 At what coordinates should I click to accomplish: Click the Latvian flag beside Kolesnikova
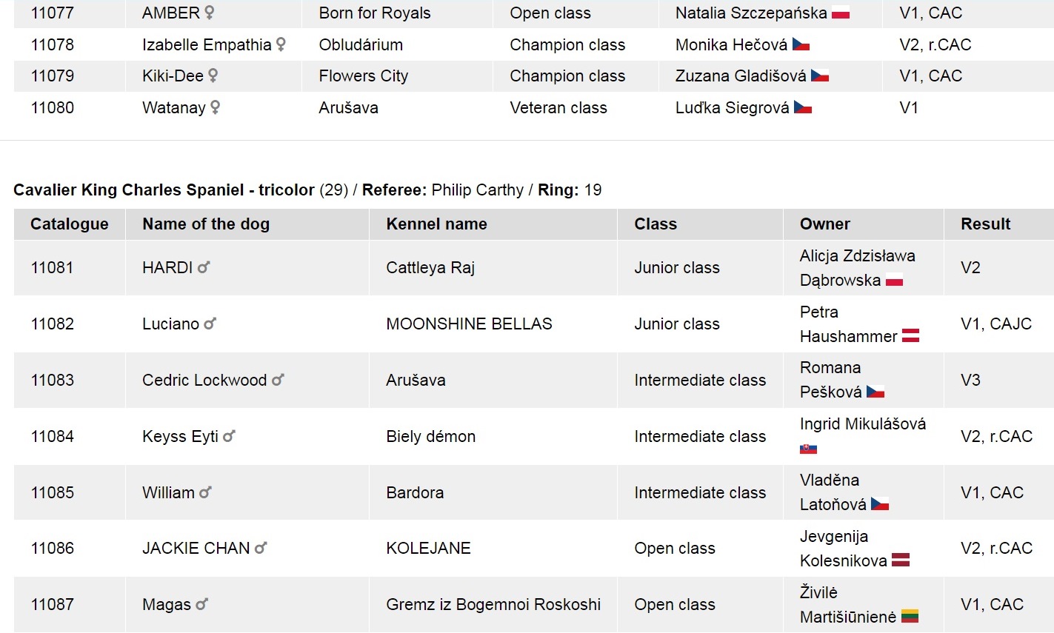click(900, 560)
